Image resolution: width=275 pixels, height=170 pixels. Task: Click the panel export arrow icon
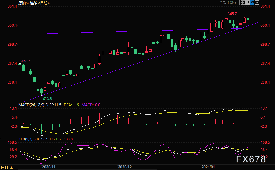[x=257, y=2]
